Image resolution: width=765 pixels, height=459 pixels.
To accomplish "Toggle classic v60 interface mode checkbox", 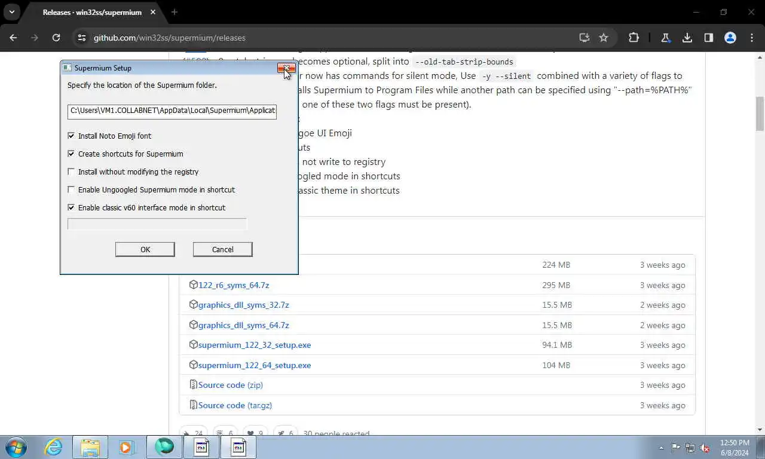I will pyautogui.click(x=71, y=207).
